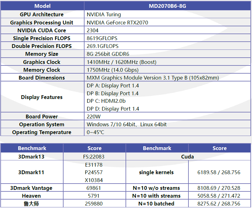Click the 'Model' header cell
The image size is (252, 208).
[43, 6]
